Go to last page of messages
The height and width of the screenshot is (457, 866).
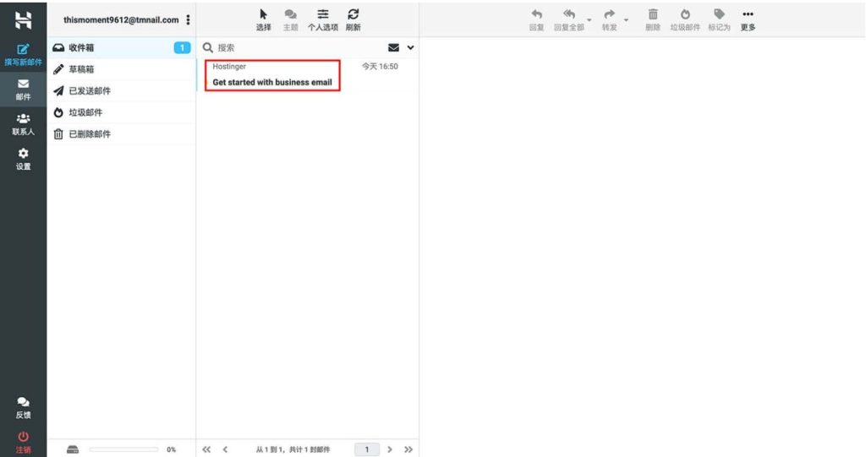point(408,449)
